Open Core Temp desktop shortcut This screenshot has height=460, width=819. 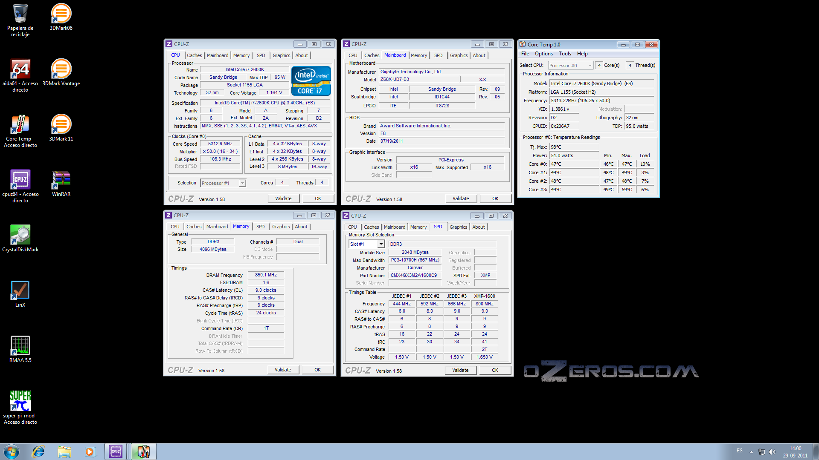click(20, 131)
